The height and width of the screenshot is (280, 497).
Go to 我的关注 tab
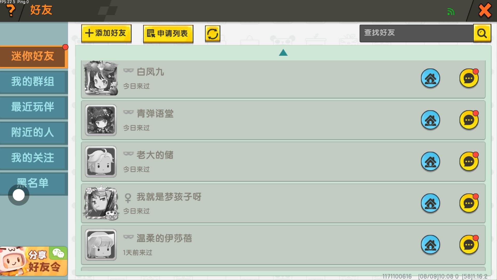point(33,158)
